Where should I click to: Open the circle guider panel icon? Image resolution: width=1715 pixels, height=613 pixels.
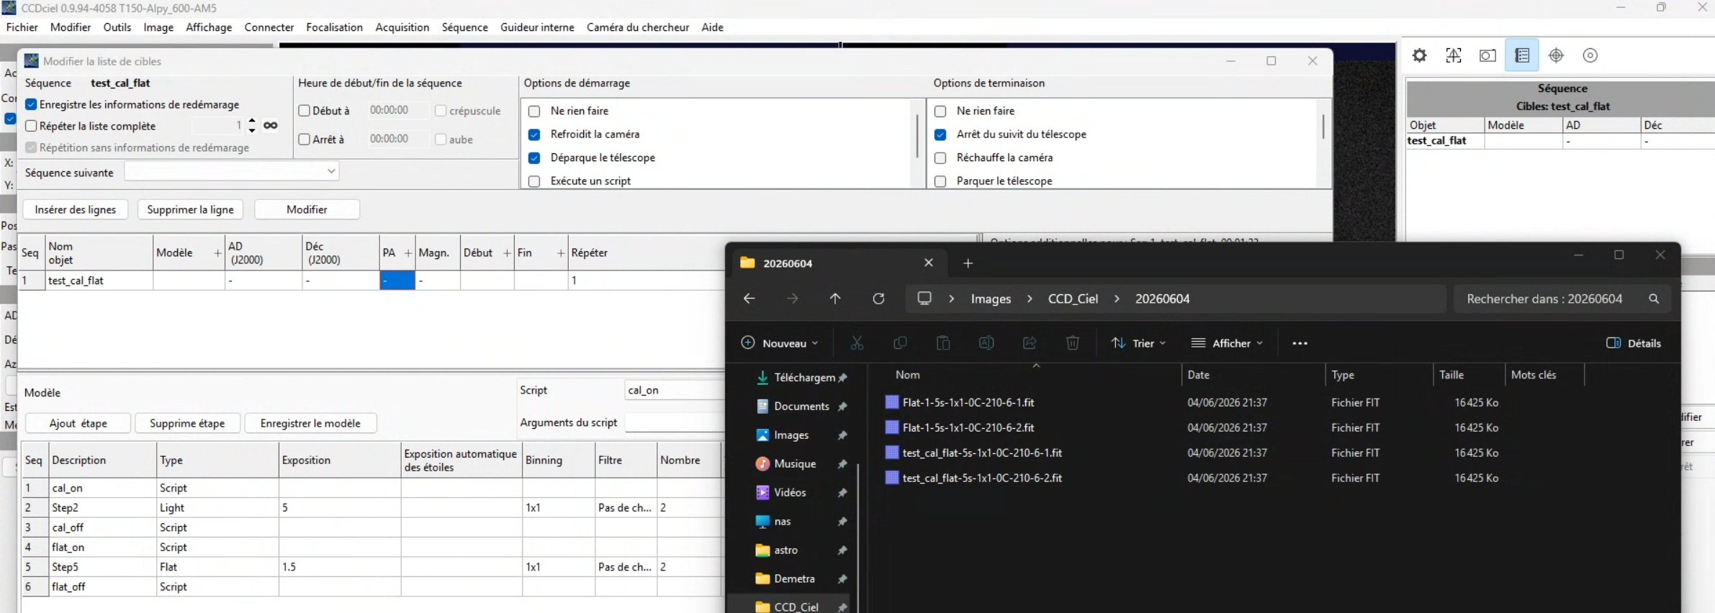coord(1590,55)
